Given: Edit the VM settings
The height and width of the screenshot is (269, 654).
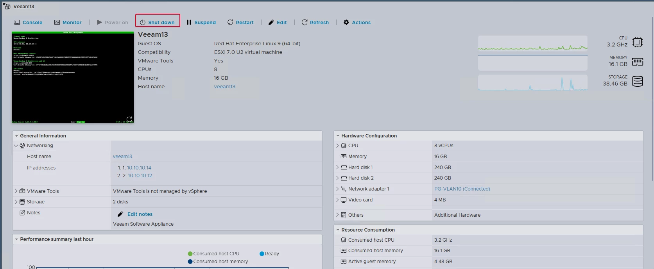Looking at the screenshot, I should [278, 22].
